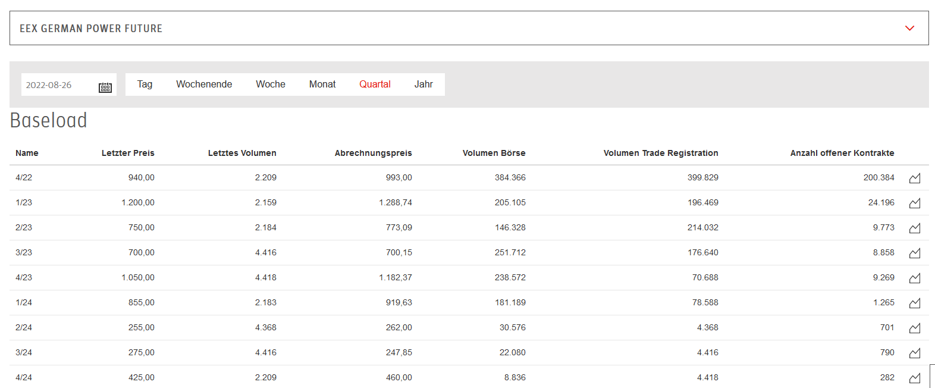Click last price 1.200,00
935x388 pixels.
click(138, 202)
